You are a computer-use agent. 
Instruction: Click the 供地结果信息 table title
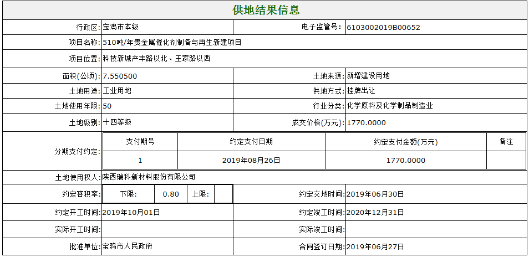point(266,11)
